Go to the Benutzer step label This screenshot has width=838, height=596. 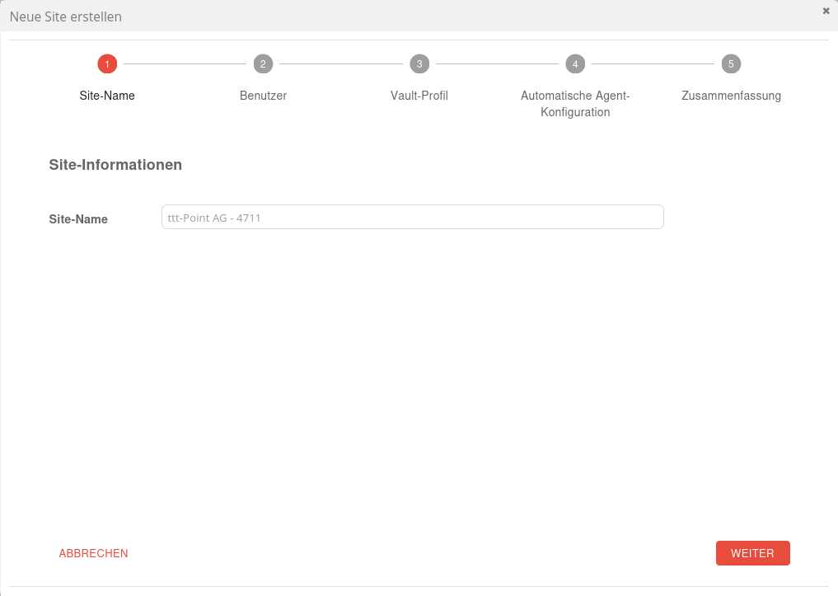coord(263,96)
